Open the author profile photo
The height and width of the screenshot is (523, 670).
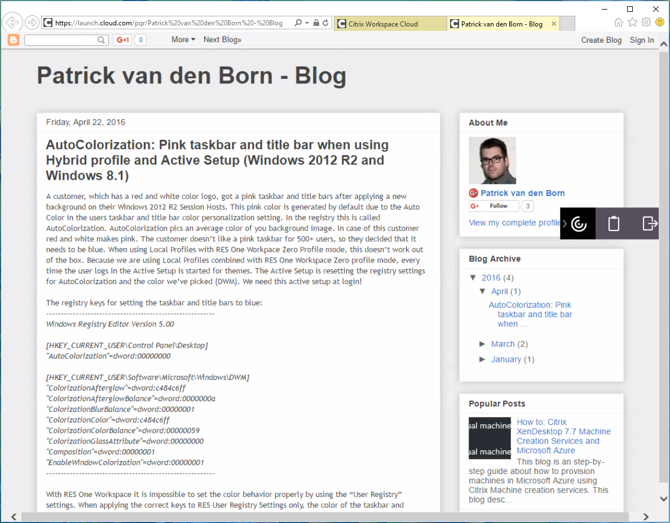[x=492, y=161]
